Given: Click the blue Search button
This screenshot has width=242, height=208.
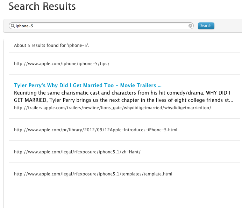Looking at the screenshot, I should (x=206, y=26).
